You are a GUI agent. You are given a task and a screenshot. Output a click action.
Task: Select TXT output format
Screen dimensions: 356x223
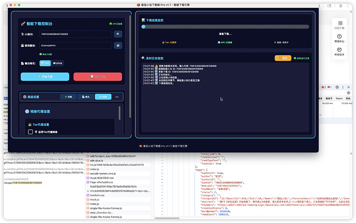(45, 63)
